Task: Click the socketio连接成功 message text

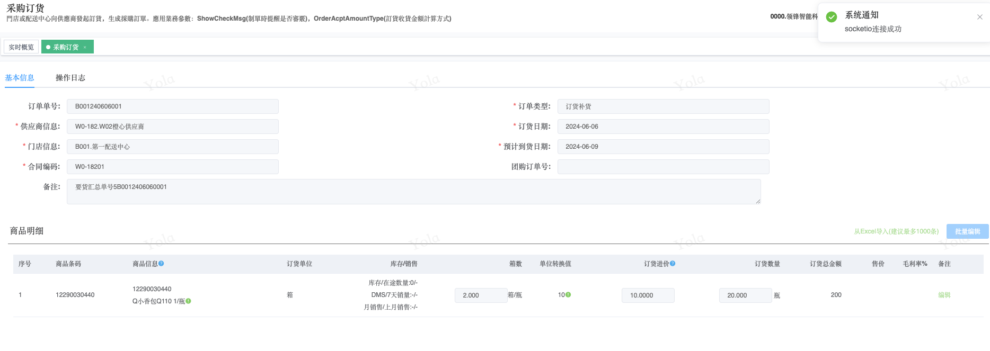Action: 873,29
